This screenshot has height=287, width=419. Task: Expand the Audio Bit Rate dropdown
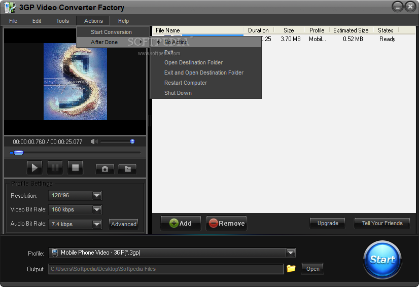(97, 224)
